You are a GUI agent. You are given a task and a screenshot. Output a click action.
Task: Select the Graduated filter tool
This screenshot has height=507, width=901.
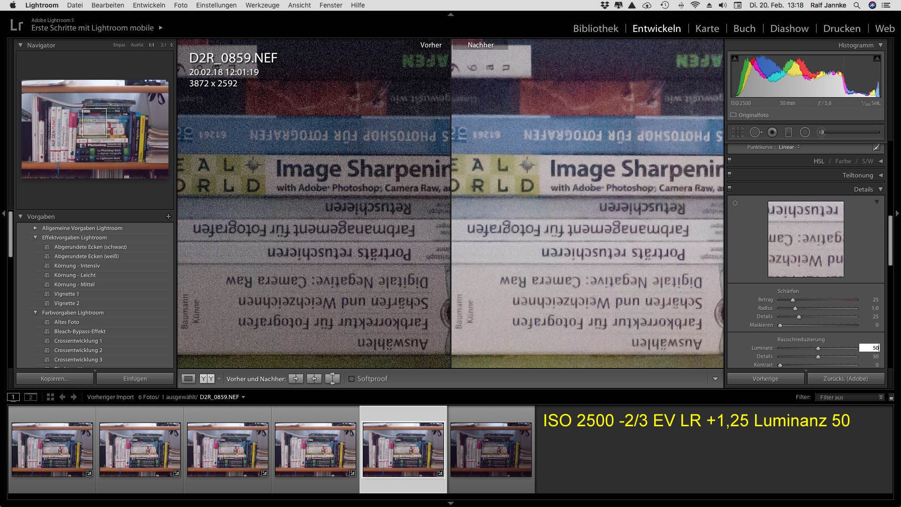click(x=788, y=132)
